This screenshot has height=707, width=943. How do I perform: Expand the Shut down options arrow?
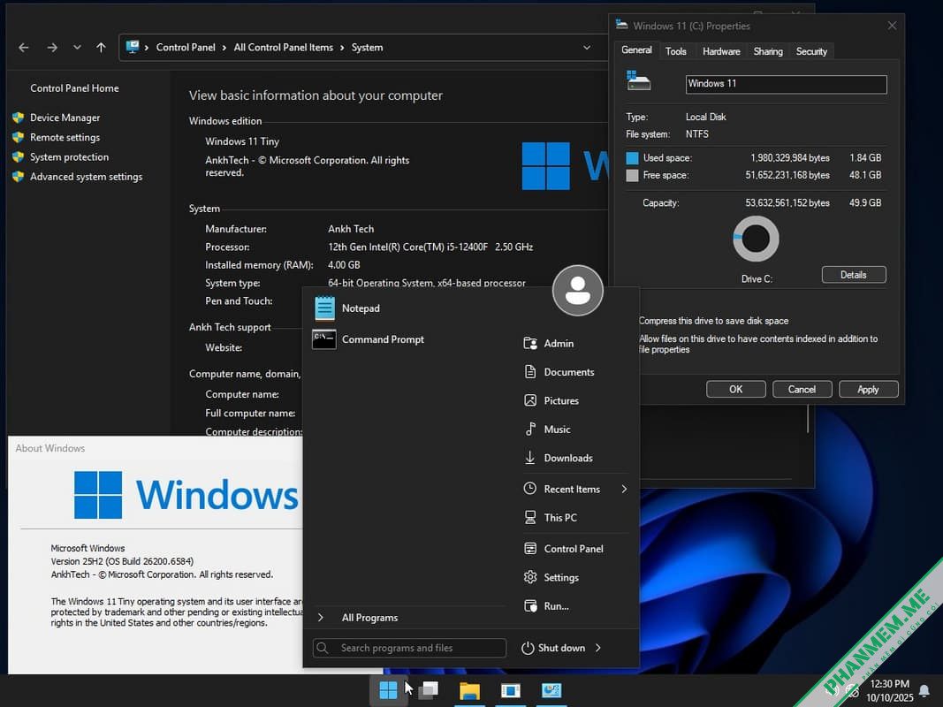coord(598,648)
